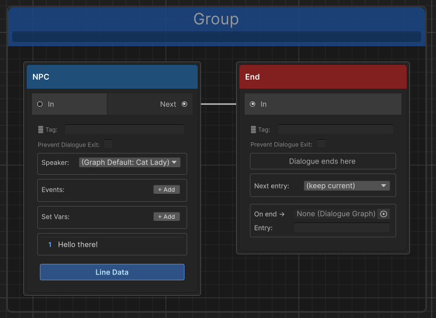Click the 'Next entry:' label

pyautogui.click(x=271, y=186)
